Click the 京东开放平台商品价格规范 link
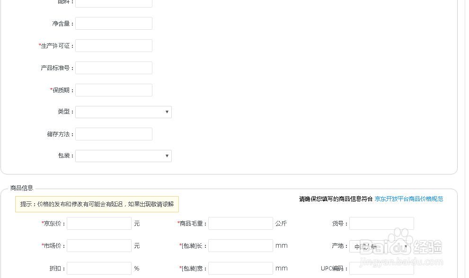469x278 pixels. (408, 199)
